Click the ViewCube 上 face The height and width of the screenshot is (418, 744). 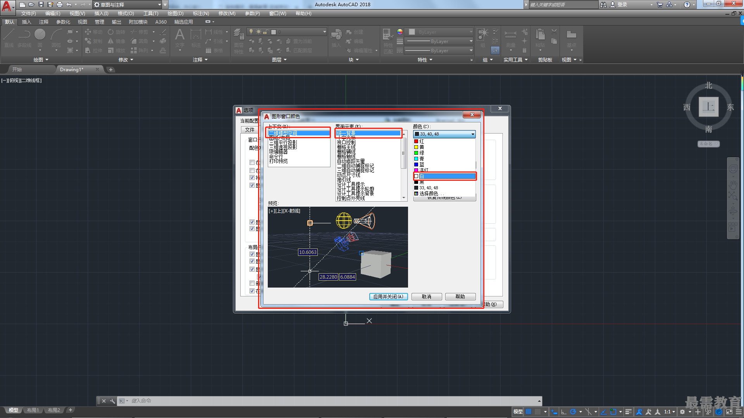pos(708,107)
